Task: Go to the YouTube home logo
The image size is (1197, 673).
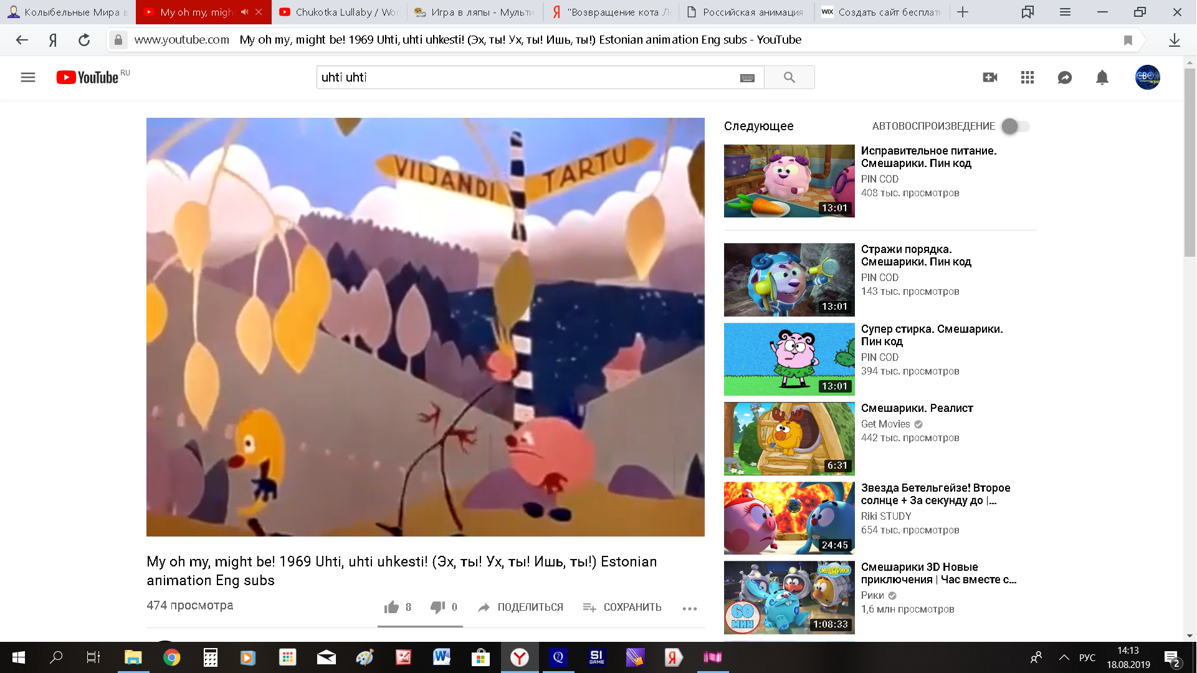Action: click(88, 77)
